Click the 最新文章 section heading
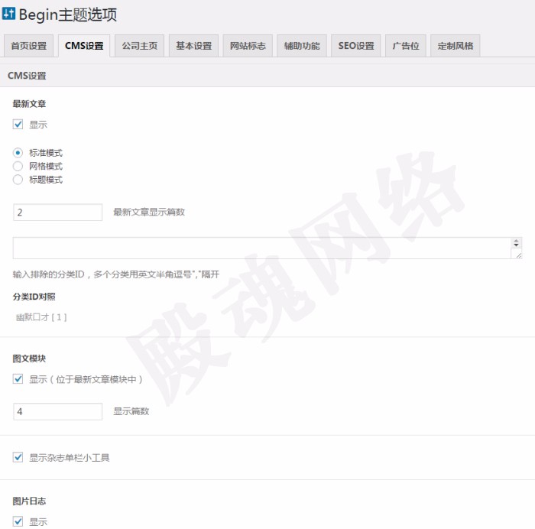This screenshot has height=529, width=535. pos(29,104)
